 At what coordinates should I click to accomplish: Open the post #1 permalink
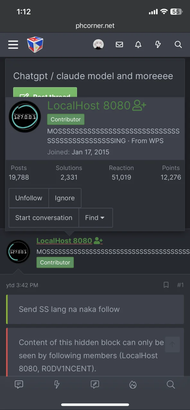180,285
